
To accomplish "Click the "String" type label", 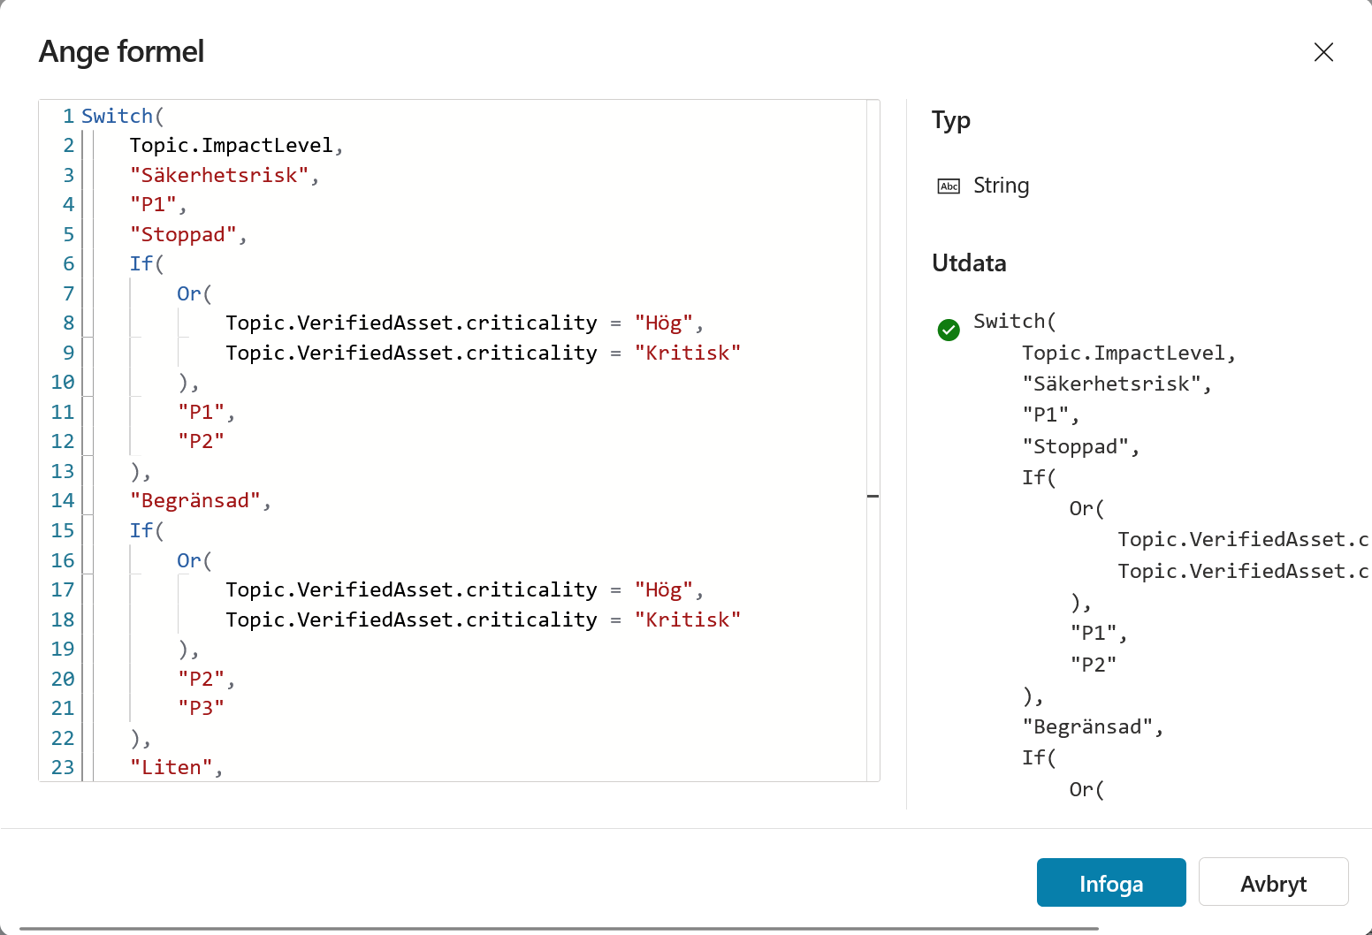I will pyautogui.click(x=1002, y=186).
